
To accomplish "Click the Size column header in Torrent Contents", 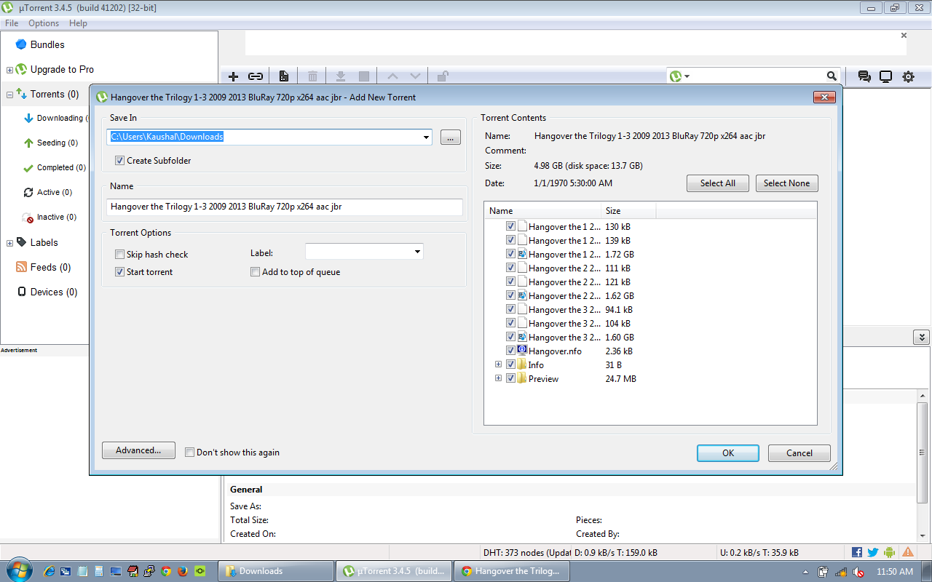I will 628,211.
